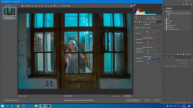Image resolution: width=193 pixels, height=108 pixels.
Task: Cycle Before/After view button below preview
Action: pyautogui.click(x=124, y=96)
